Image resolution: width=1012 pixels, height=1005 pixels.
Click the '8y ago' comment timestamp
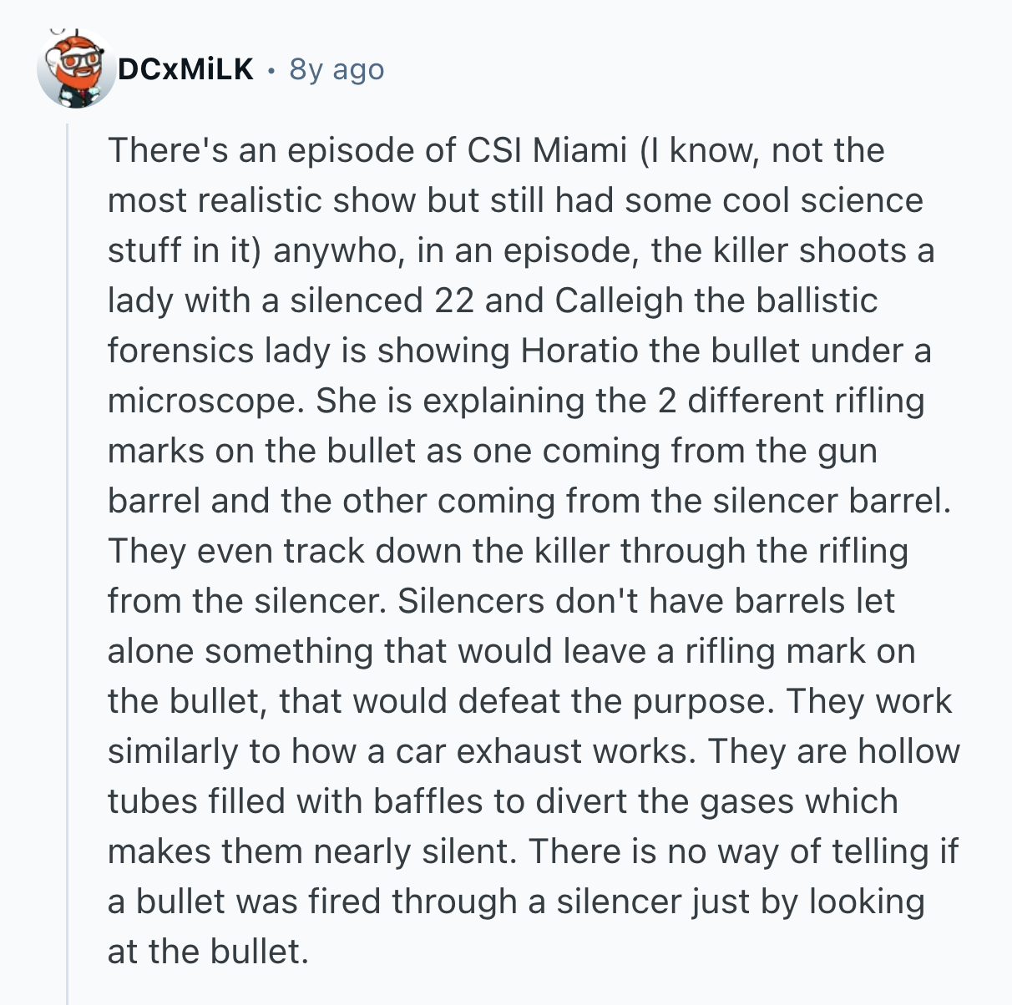click(336, 69)
